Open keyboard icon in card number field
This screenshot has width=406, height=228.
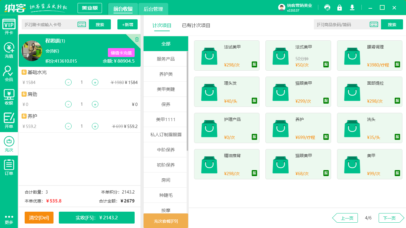pyautogui.click(x=82, y=24)
